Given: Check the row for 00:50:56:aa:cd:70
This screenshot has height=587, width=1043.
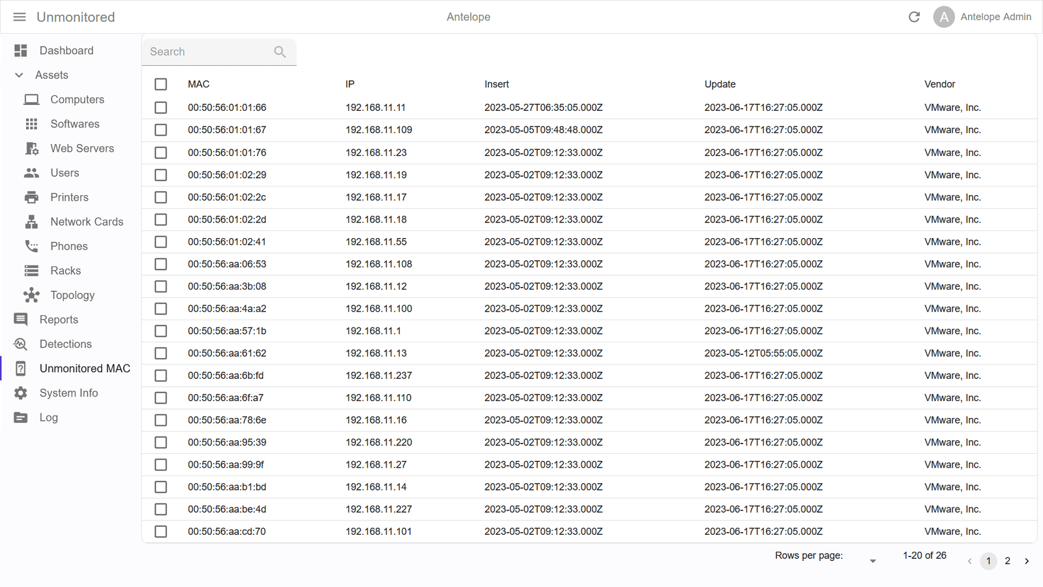Looking at the screenshot, I should [x=161, y=532].
